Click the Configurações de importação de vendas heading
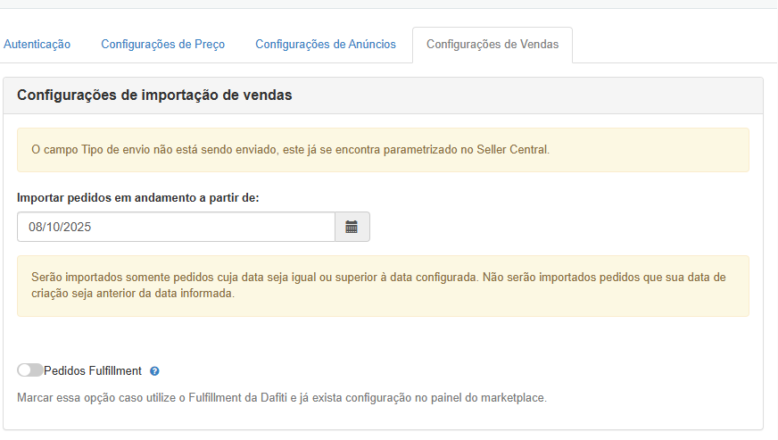This screenshot has height=440, width=778. tap(154, 95)
